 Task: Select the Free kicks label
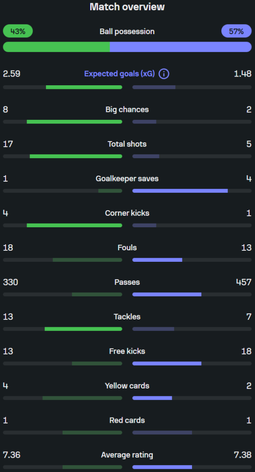[x=127, y=351]
